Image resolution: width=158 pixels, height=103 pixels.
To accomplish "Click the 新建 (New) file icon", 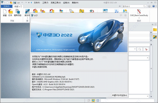I will (x=5, y=11).
